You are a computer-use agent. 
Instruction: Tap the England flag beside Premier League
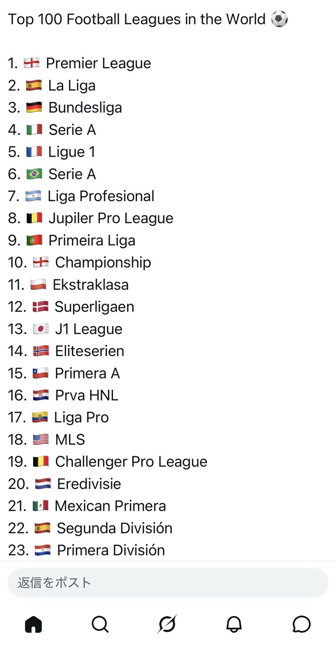coord(32,63)
